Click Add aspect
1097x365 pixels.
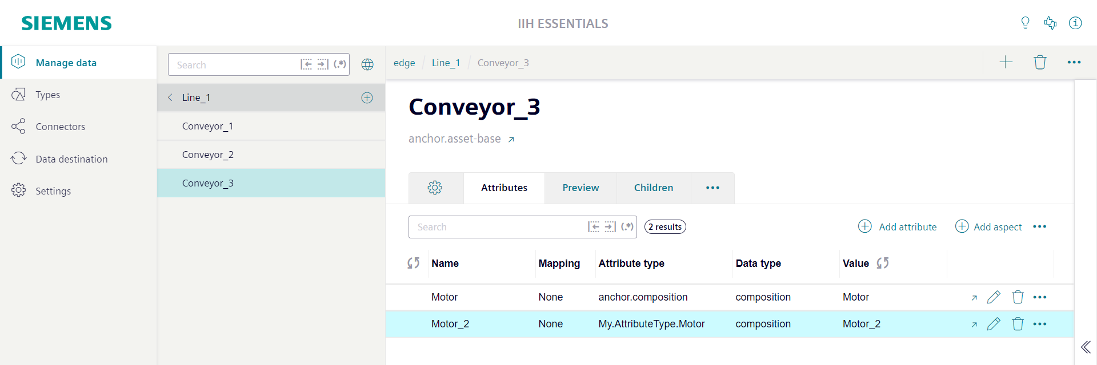(988, 226)
